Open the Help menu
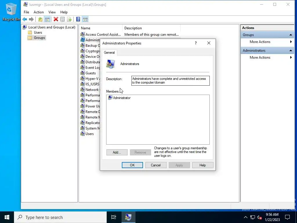Image resolution: width=297 pixels, height=223 pixels. tap(64, 12)
